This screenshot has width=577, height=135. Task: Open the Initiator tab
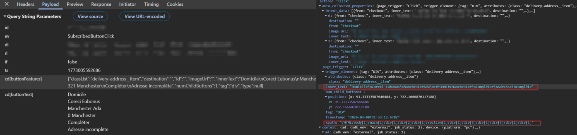[x=127, y=4]
